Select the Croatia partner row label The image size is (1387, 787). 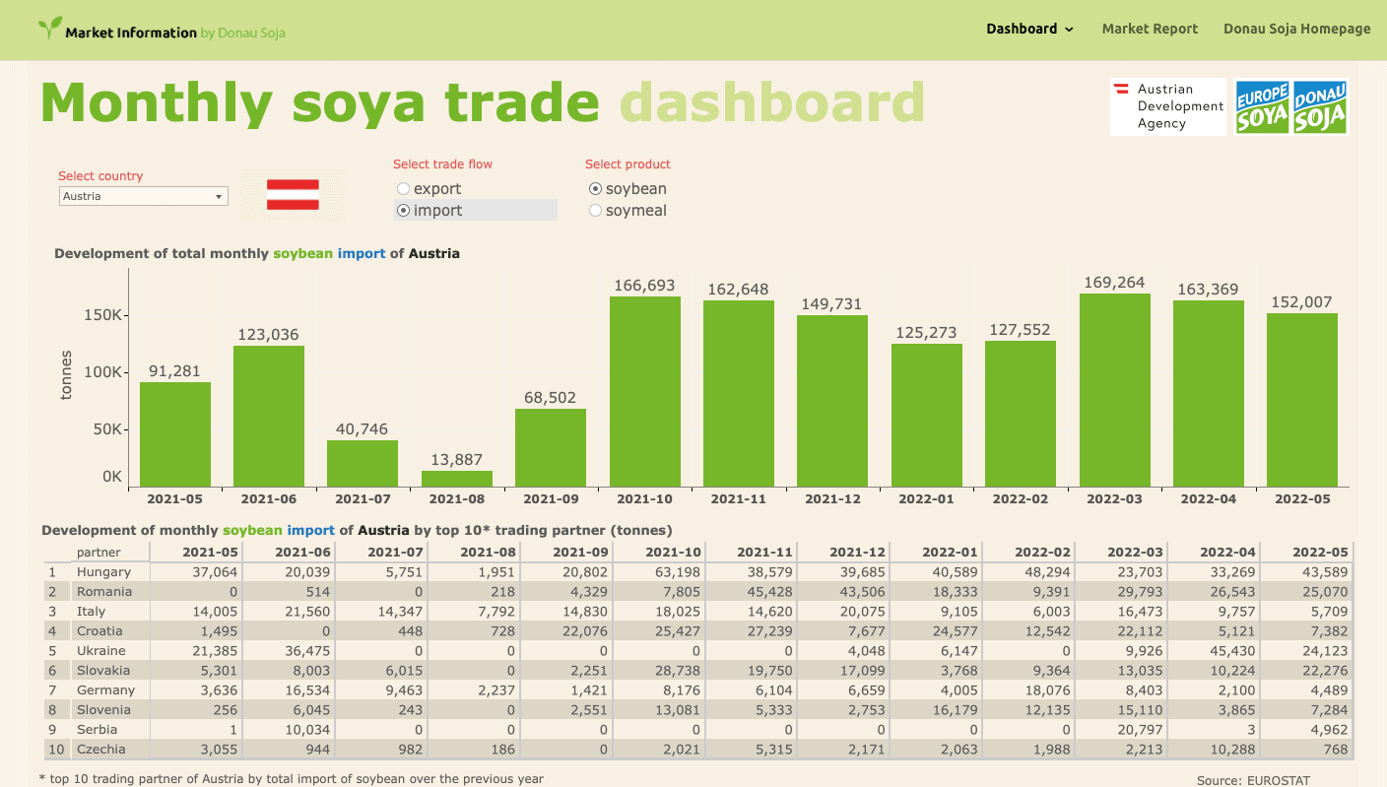[99, 631]
